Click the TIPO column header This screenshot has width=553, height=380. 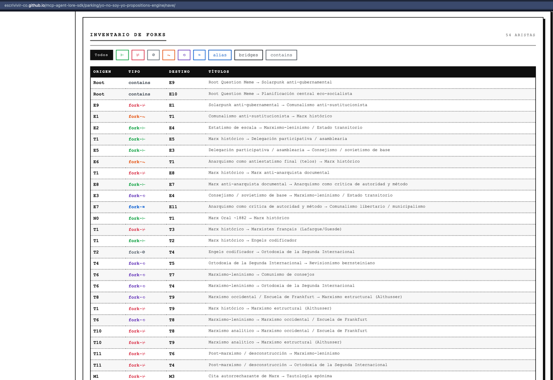click(134, 72)
